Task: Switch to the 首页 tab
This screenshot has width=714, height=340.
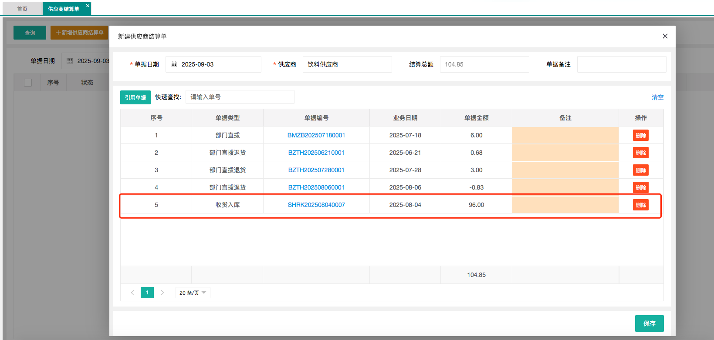Action: point(22,9)
